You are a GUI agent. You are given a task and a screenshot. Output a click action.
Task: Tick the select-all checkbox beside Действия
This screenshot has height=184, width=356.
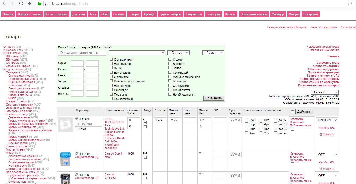click(x=293, y=112)
